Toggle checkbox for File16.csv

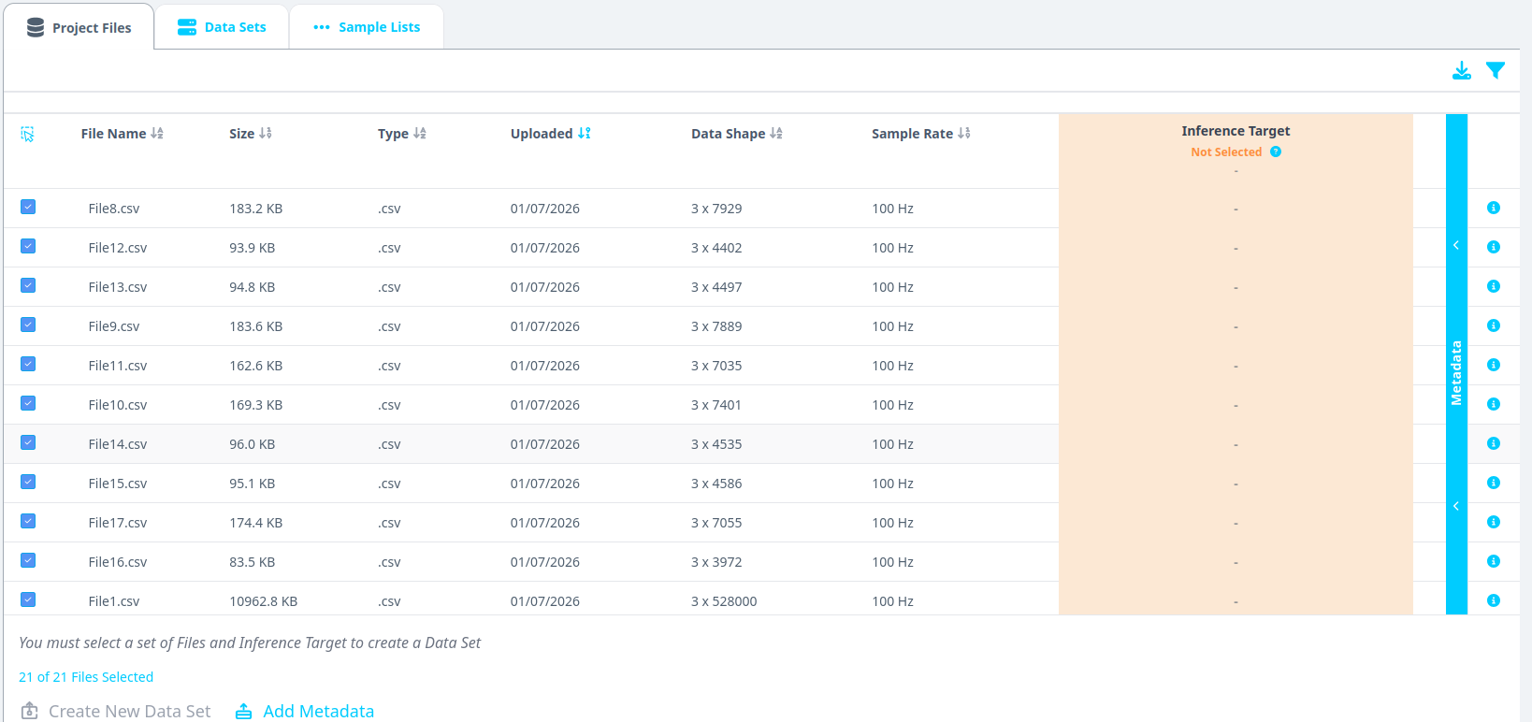[x=28, y=561]
